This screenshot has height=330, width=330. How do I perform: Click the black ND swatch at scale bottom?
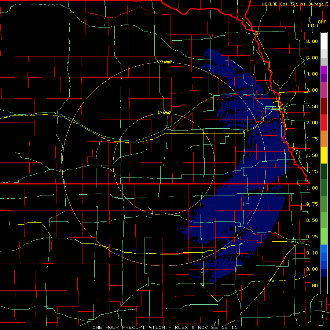pyautogui.click(x=324, y=285)
